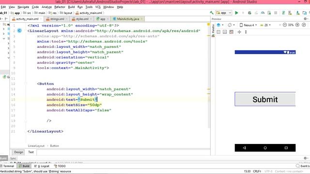Open the Build tool window button

[24, 166]
